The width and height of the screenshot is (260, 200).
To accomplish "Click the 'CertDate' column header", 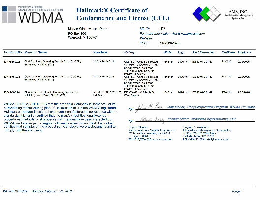I will click(228, 52).
